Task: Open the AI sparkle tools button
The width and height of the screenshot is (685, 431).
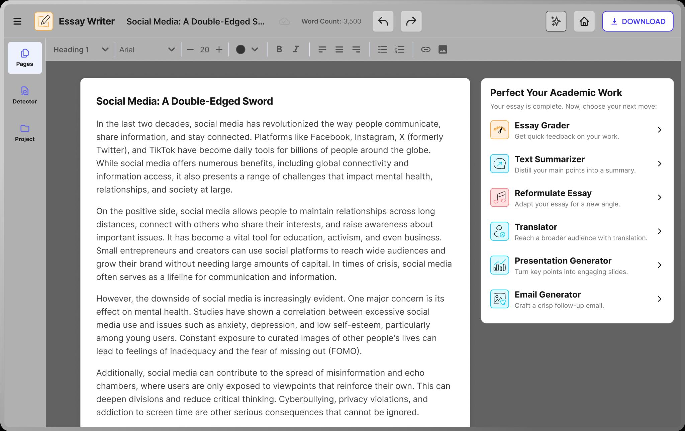Action: click(x=556, y=21)
